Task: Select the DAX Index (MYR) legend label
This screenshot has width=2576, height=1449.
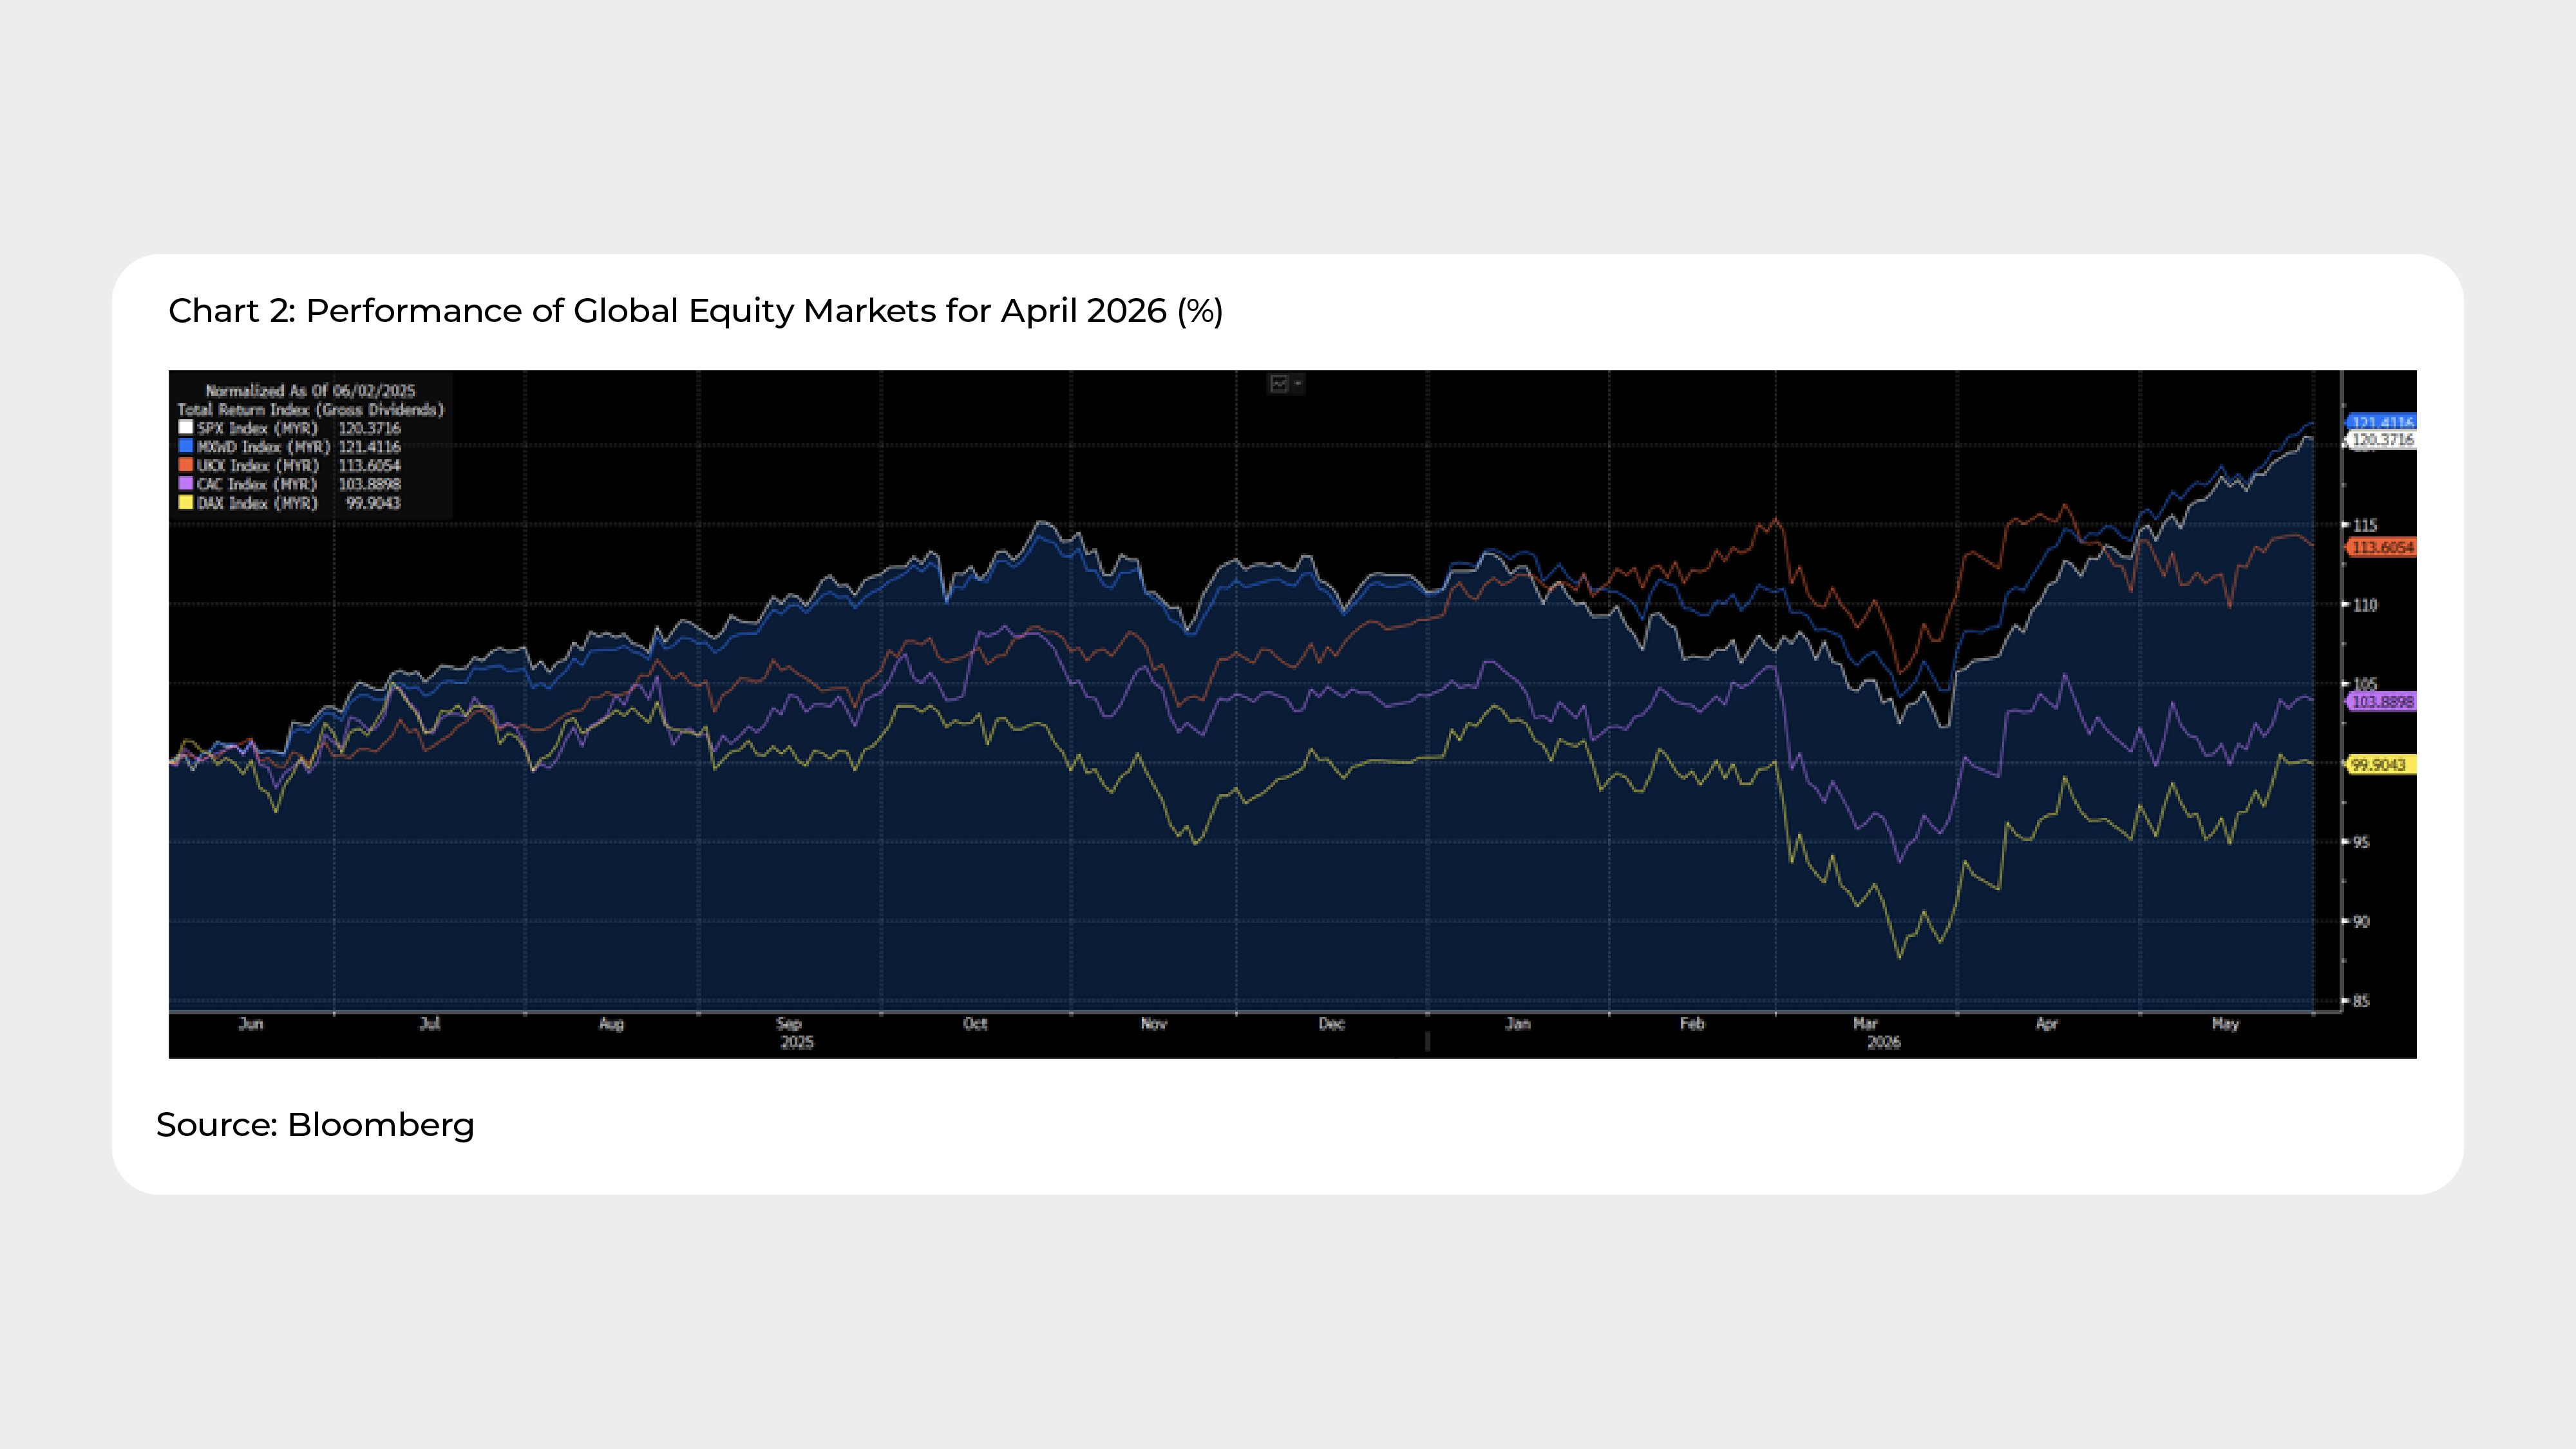Action: point(257,503)
